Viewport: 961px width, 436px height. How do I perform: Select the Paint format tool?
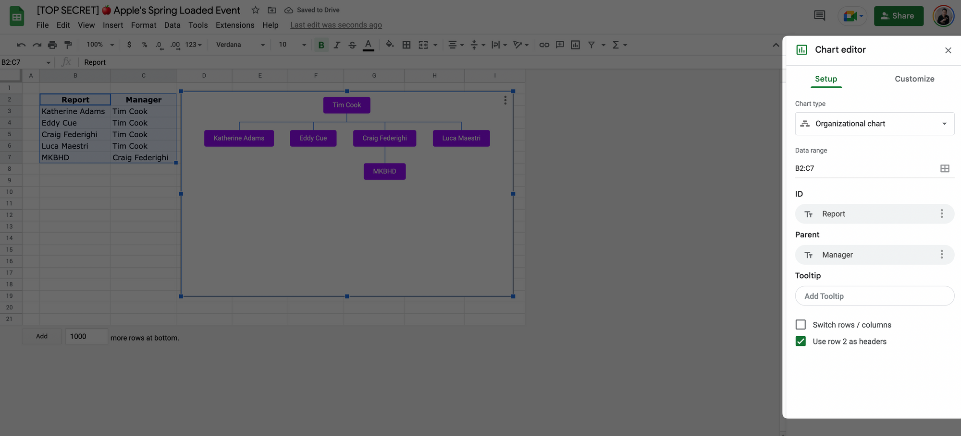point(68,45)
